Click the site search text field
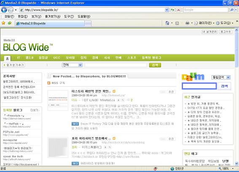The height and width of the screenshot is (172, 239). [x=116, y=65]
